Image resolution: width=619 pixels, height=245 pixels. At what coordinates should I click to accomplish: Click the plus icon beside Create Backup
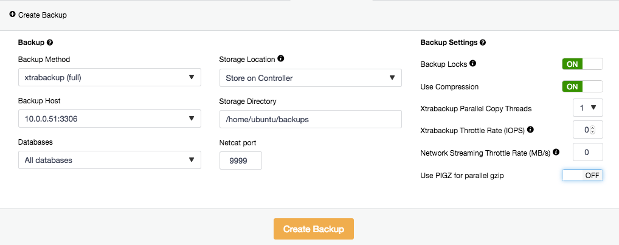click(13, 15)
